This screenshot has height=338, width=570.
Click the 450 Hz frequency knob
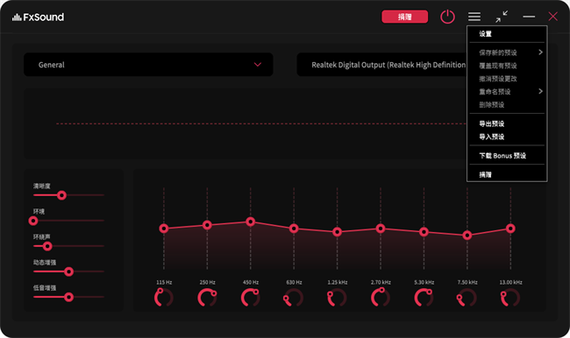(x=251, y=298)
